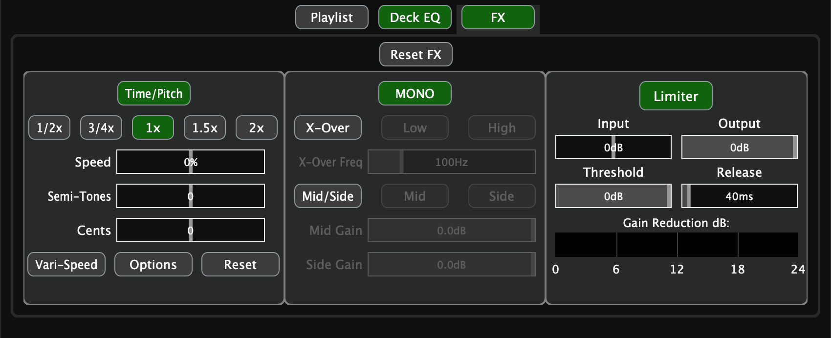Click the "Output" label in Limiter

tap(740, 124)
